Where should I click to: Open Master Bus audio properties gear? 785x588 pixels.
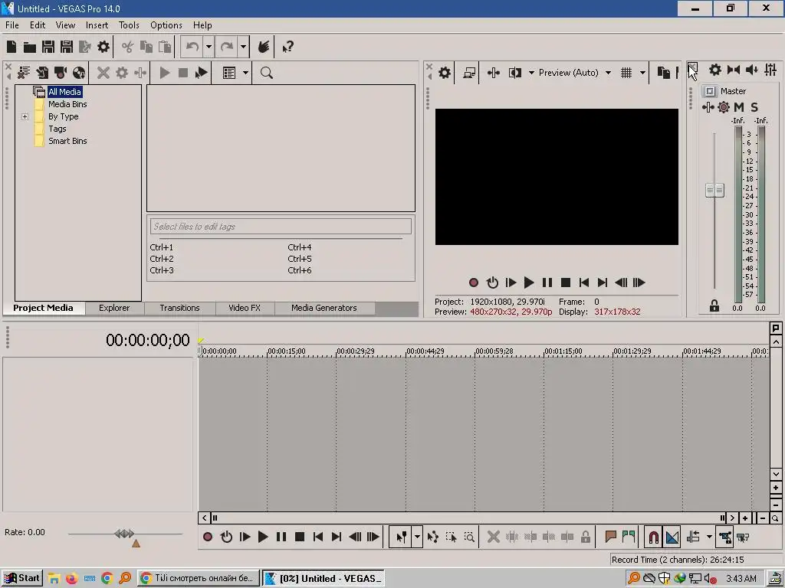click(x=715, y=70)
